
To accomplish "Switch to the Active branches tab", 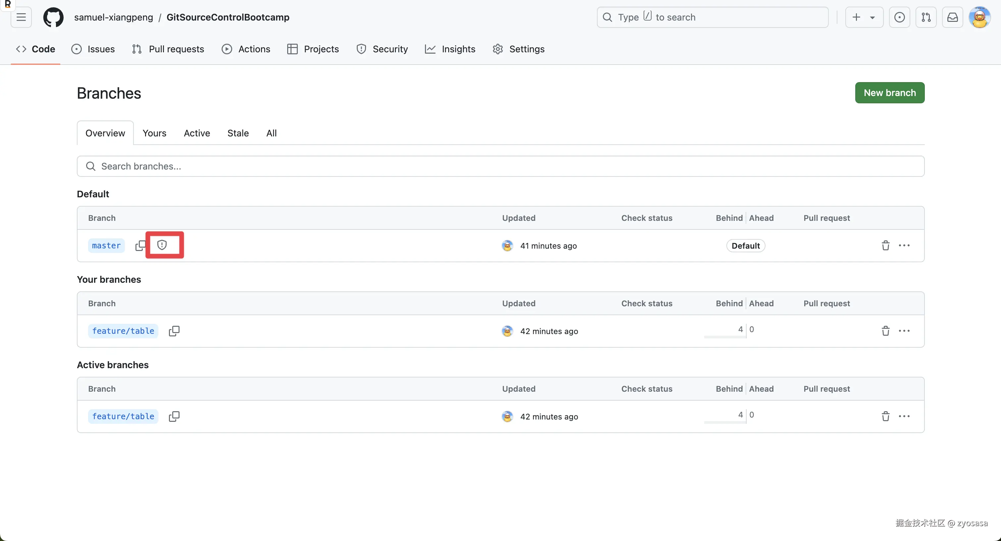I will coord(197,133).
